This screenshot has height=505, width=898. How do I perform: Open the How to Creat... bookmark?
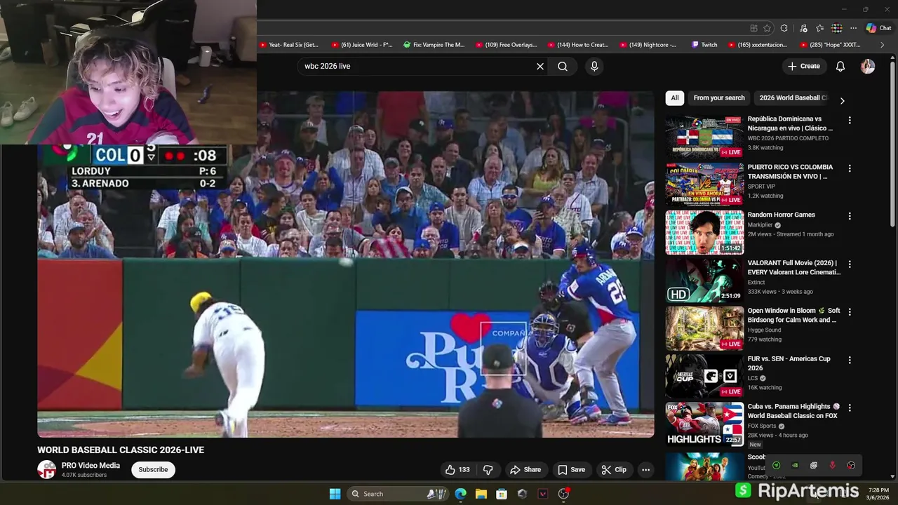pos(578,45)
